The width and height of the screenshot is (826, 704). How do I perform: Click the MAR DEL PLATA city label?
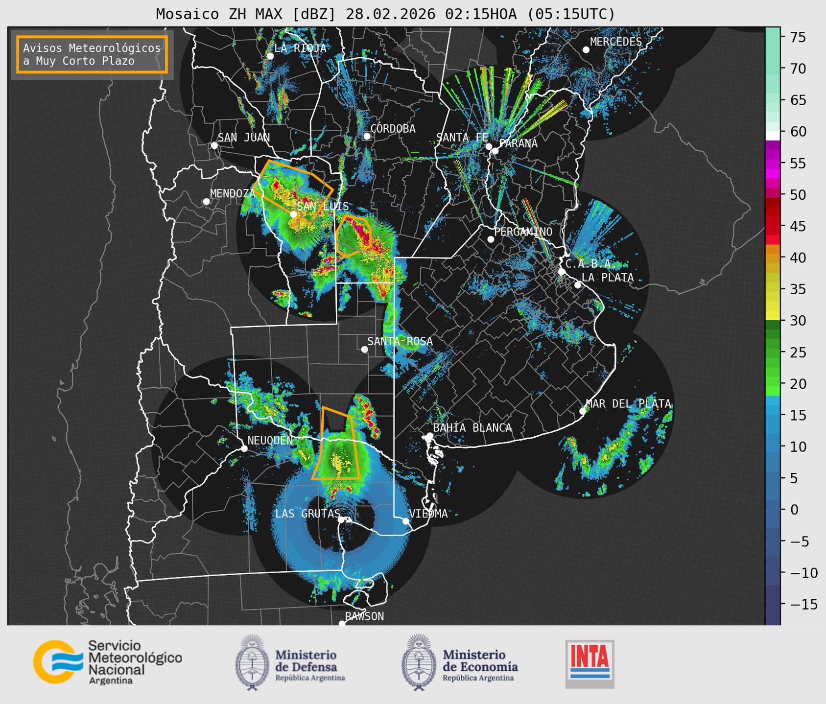tap(628, 403)
